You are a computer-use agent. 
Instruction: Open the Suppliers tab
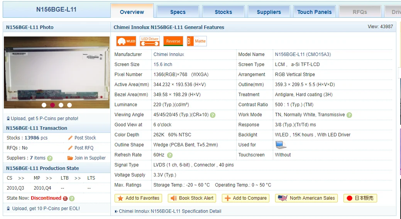(269, 12)
